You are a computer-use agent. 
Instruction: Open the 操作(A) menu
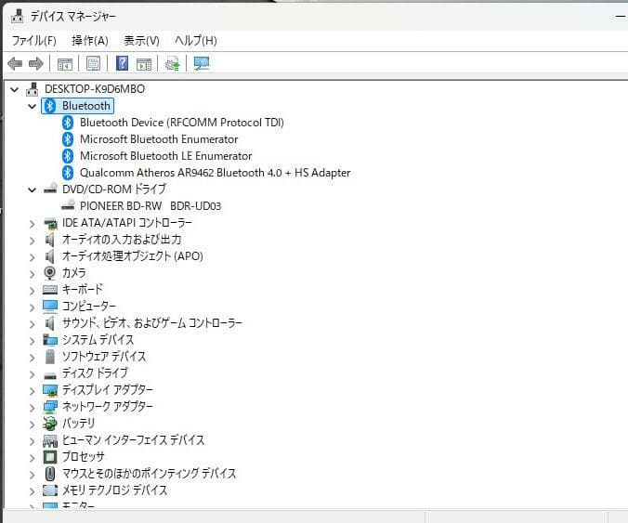coord(90,41)
